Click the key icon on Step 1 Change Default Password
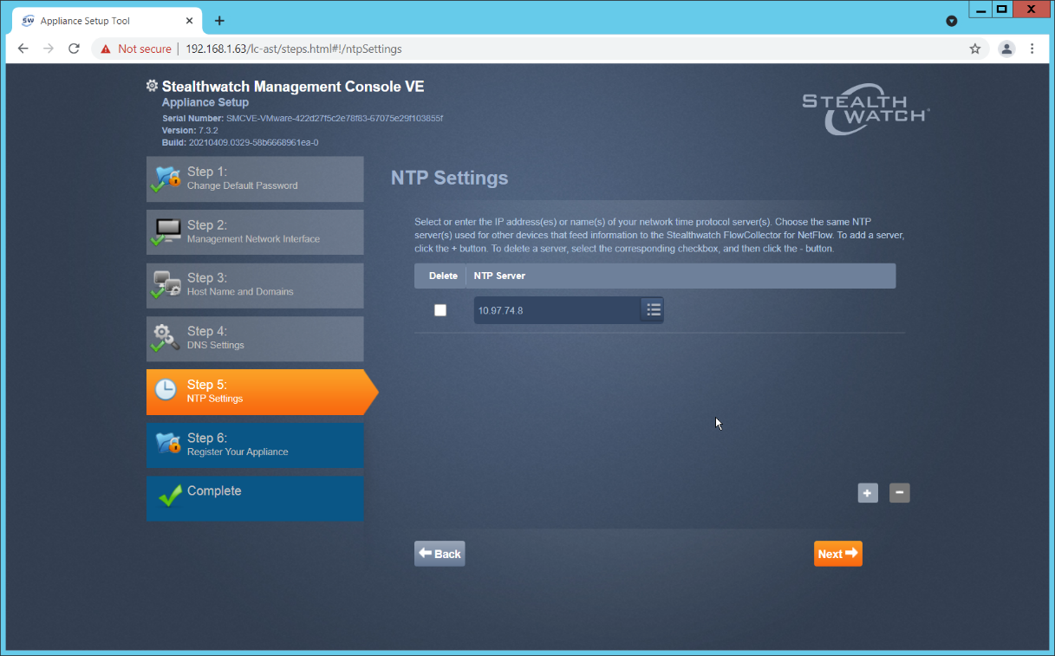Image resolution: width=1055 pixels, height=656 pixels. coord(167,179)
